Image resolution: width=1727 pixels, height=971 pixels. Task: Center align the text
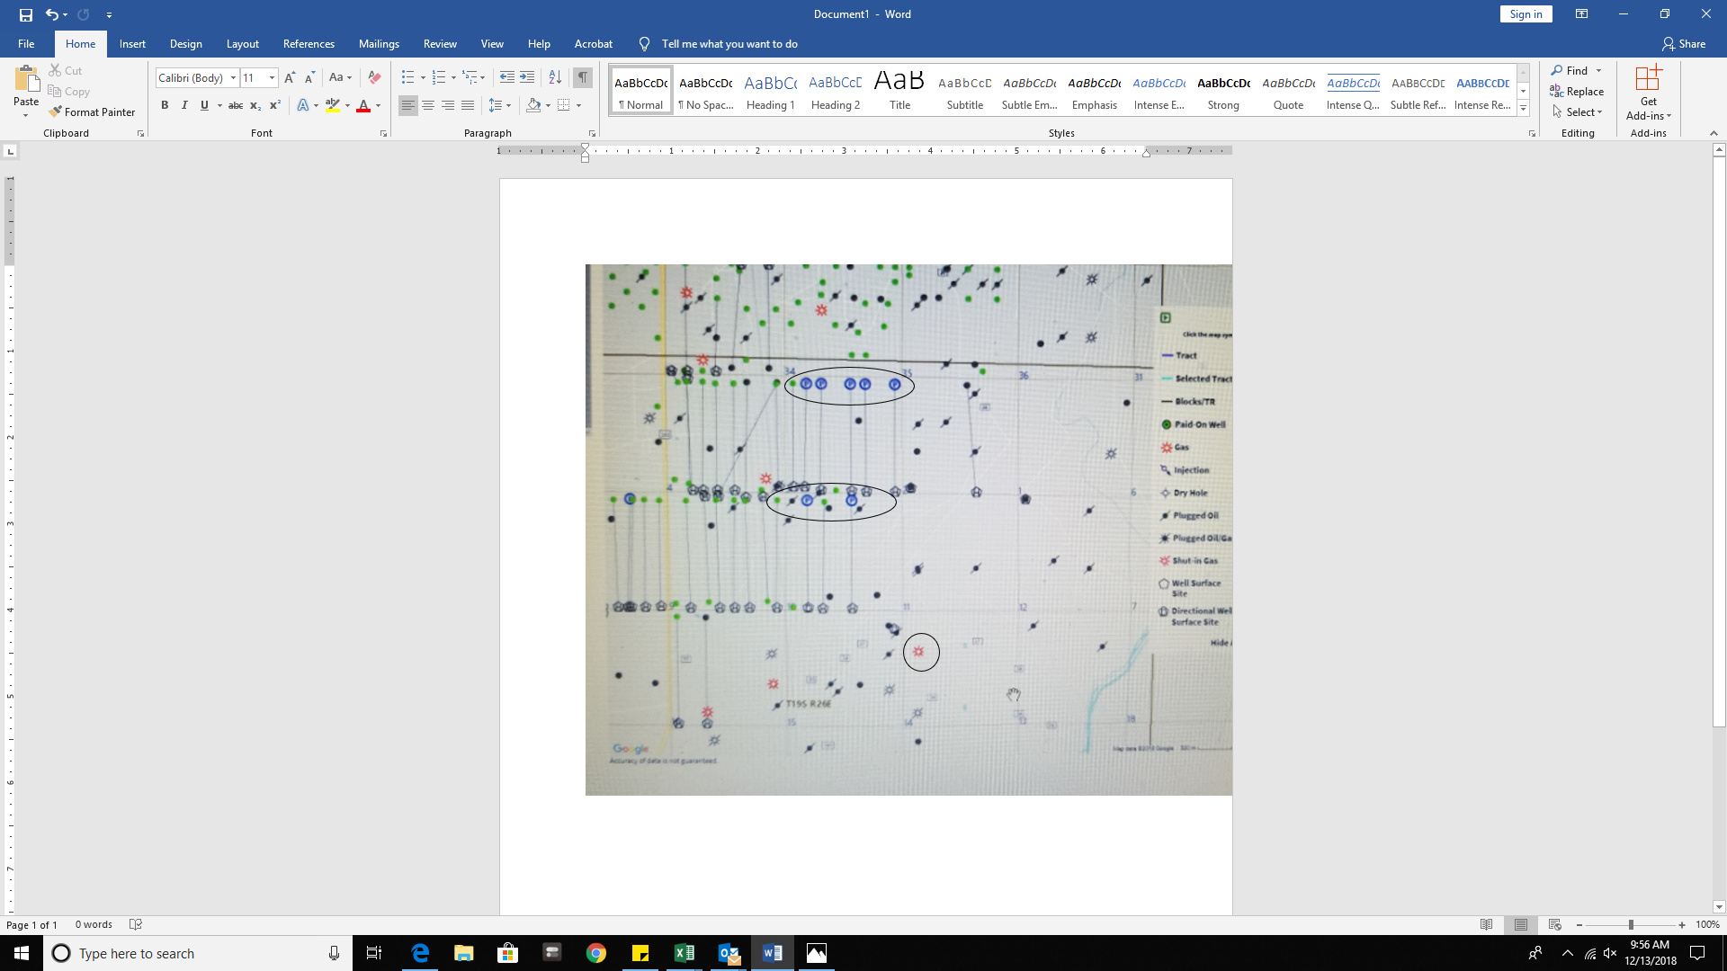[x=428, y=105]
